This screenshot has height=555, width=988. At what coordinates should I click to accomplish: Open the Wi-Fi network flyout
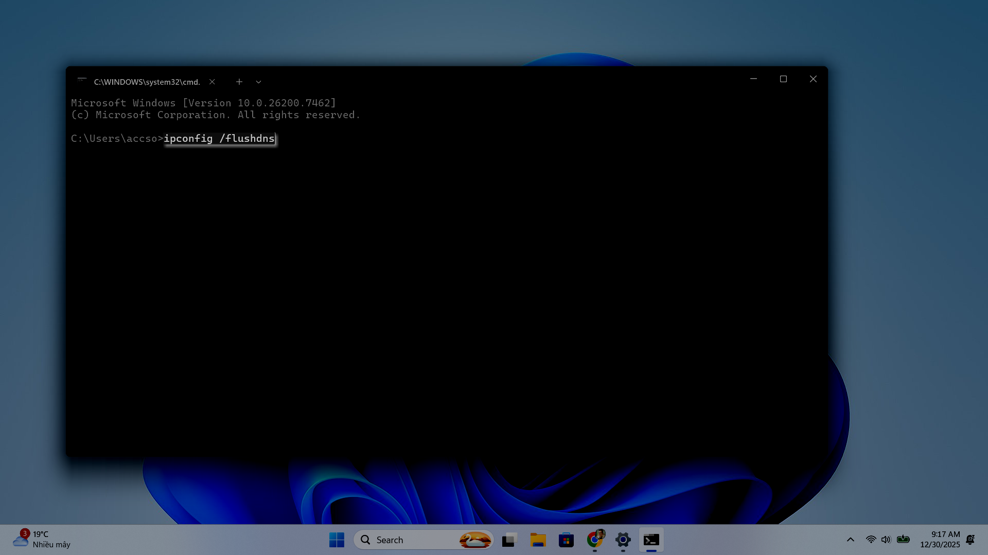[x=871, y=540]
